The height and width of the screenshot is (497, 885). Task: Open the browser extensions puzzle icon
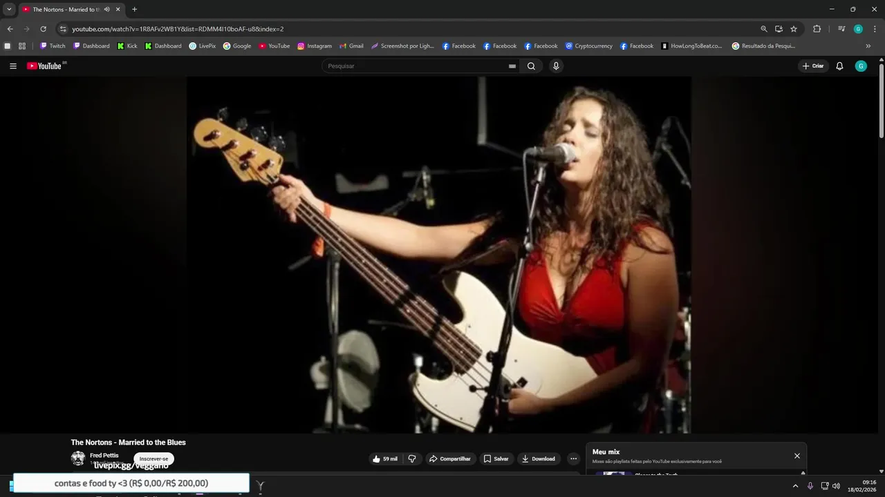[817, 29]
